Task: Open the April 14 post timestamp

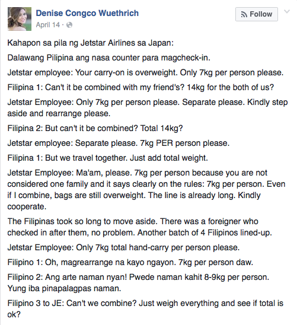Action: click(48, 25)
